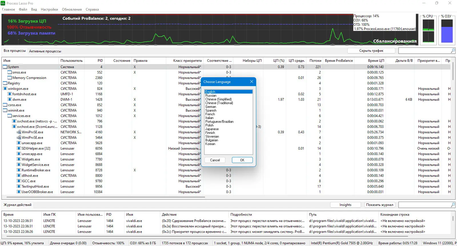Click the Registry process icon
The width and height of the screenshot is (457, 246).
[x=5, y=83]
